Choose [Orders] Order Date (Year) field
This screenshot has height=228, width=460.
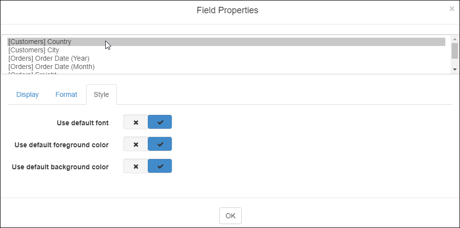(49, 58)
